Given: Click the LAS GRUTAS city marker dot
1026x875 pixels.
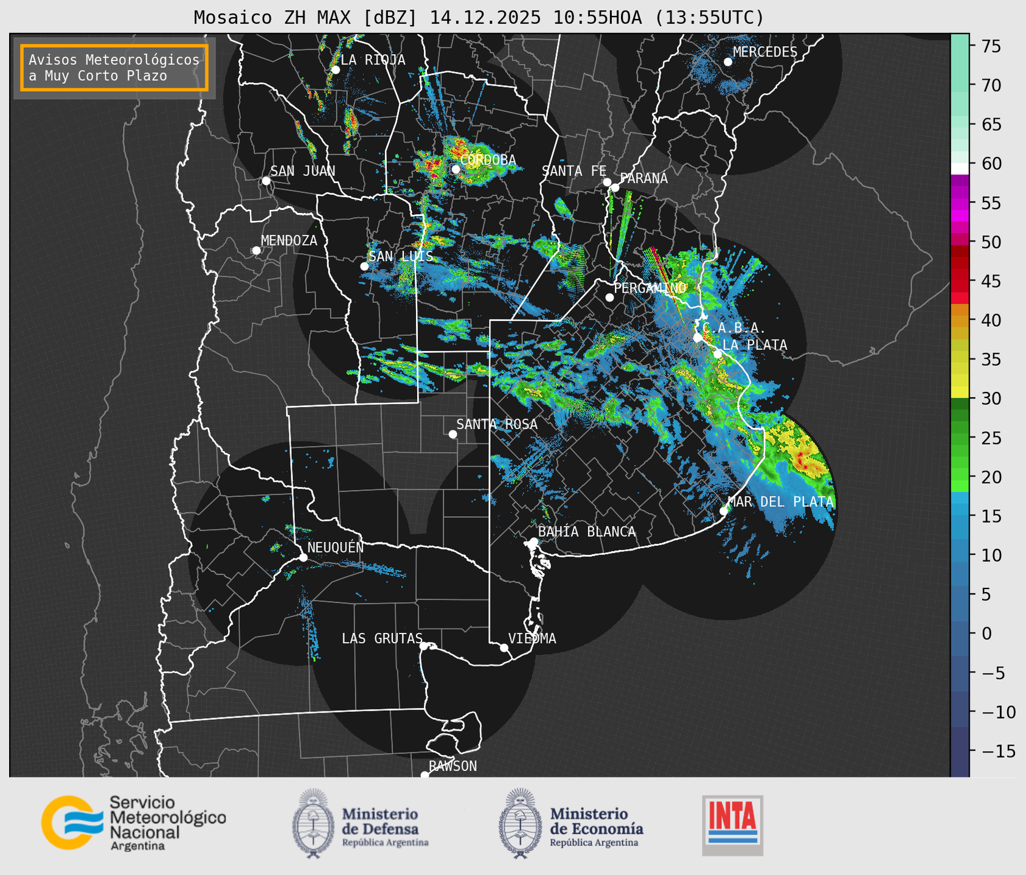Looking at the screenshot, I should (x=424, y=646).
